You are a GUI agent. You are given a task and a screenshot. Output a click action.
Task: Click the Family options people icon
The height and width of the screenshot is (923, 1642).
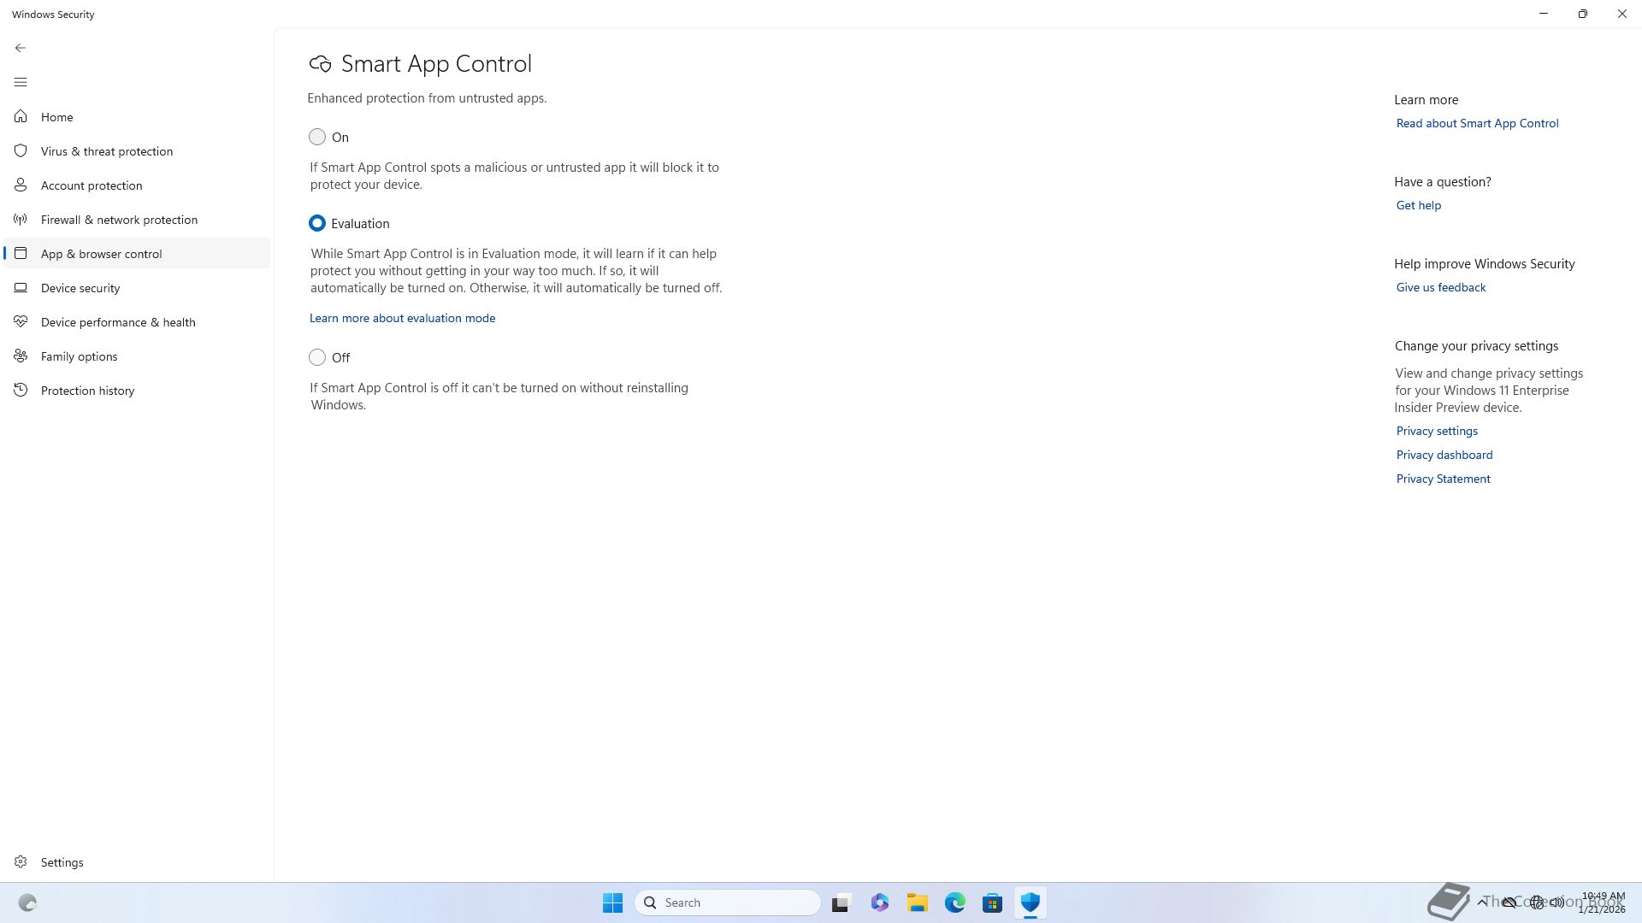[21, 356]
